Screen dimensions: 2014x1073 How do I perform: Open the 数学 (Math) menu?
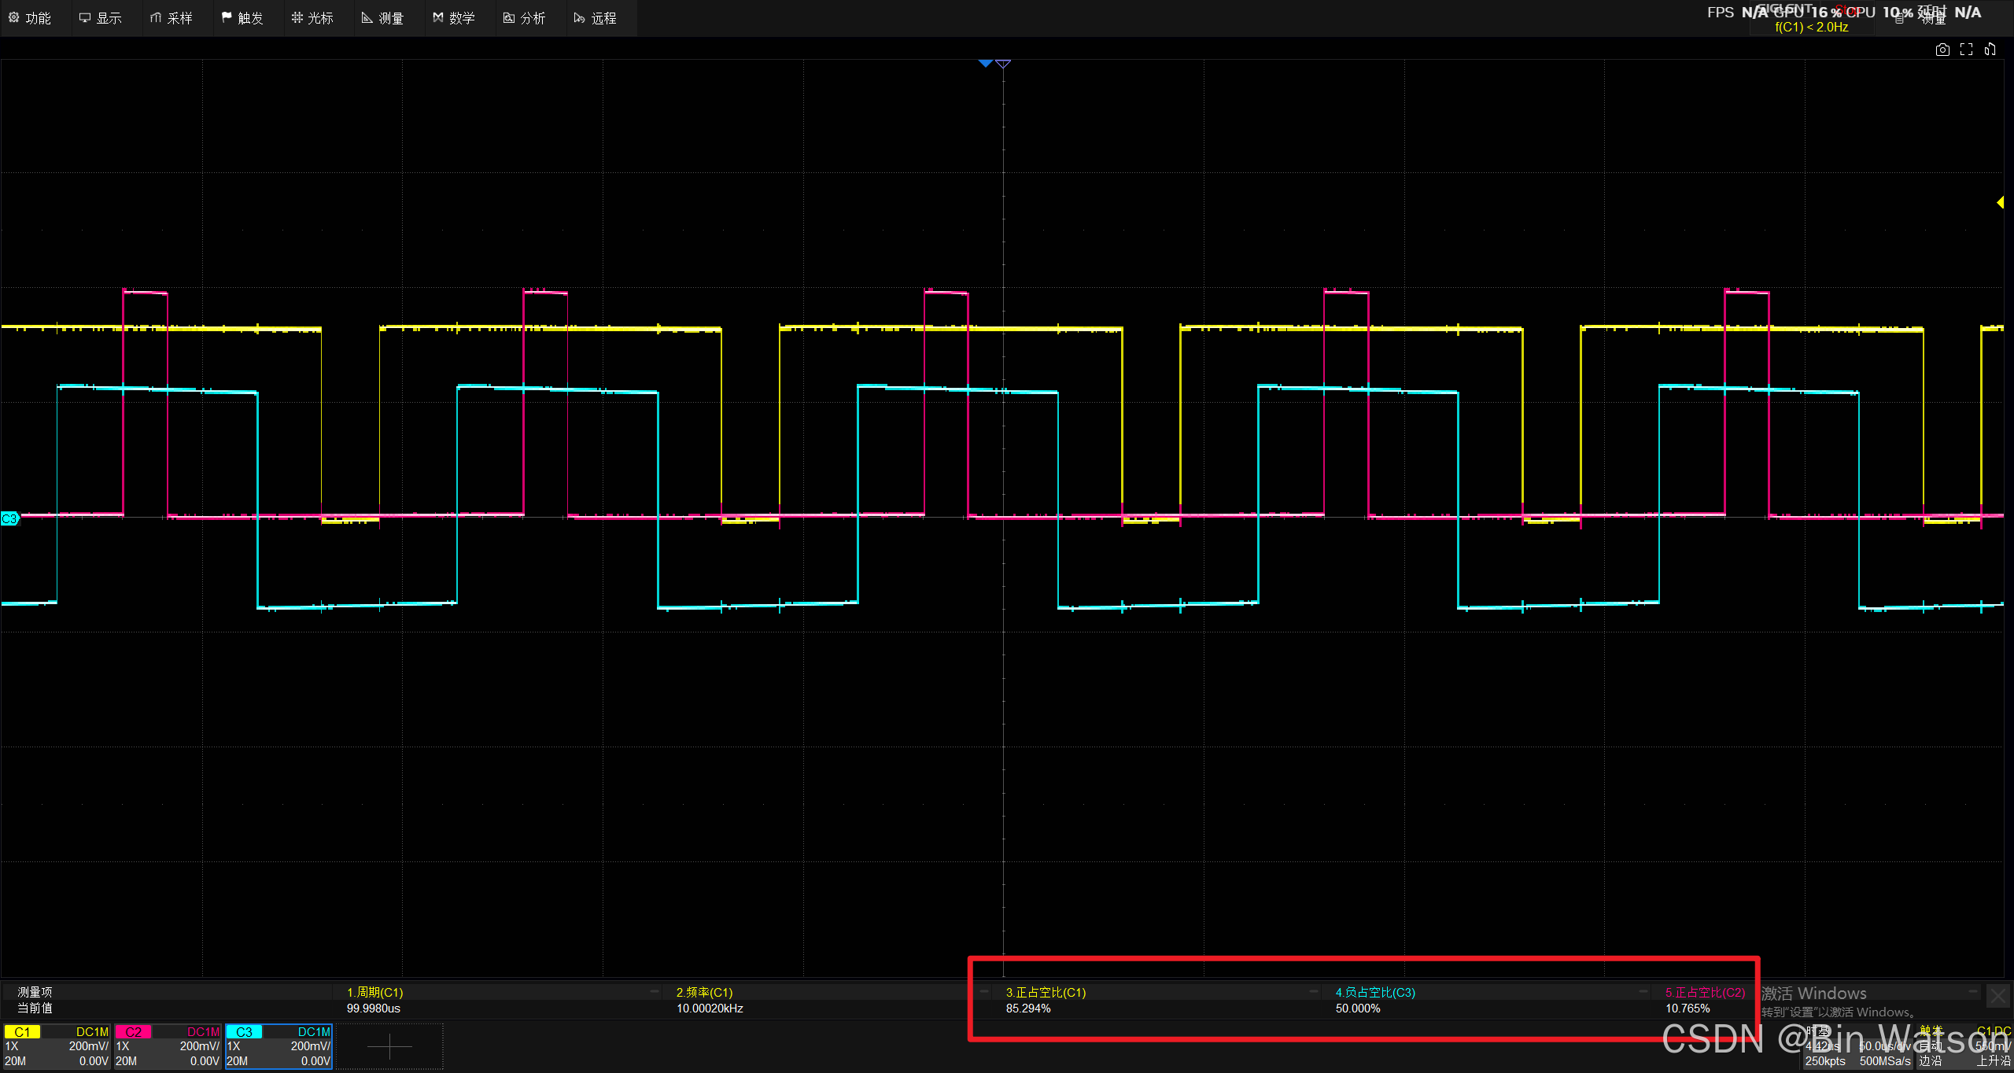(454, 17)
